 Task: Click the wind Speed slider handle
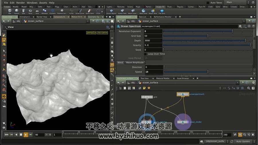[208, 72]
